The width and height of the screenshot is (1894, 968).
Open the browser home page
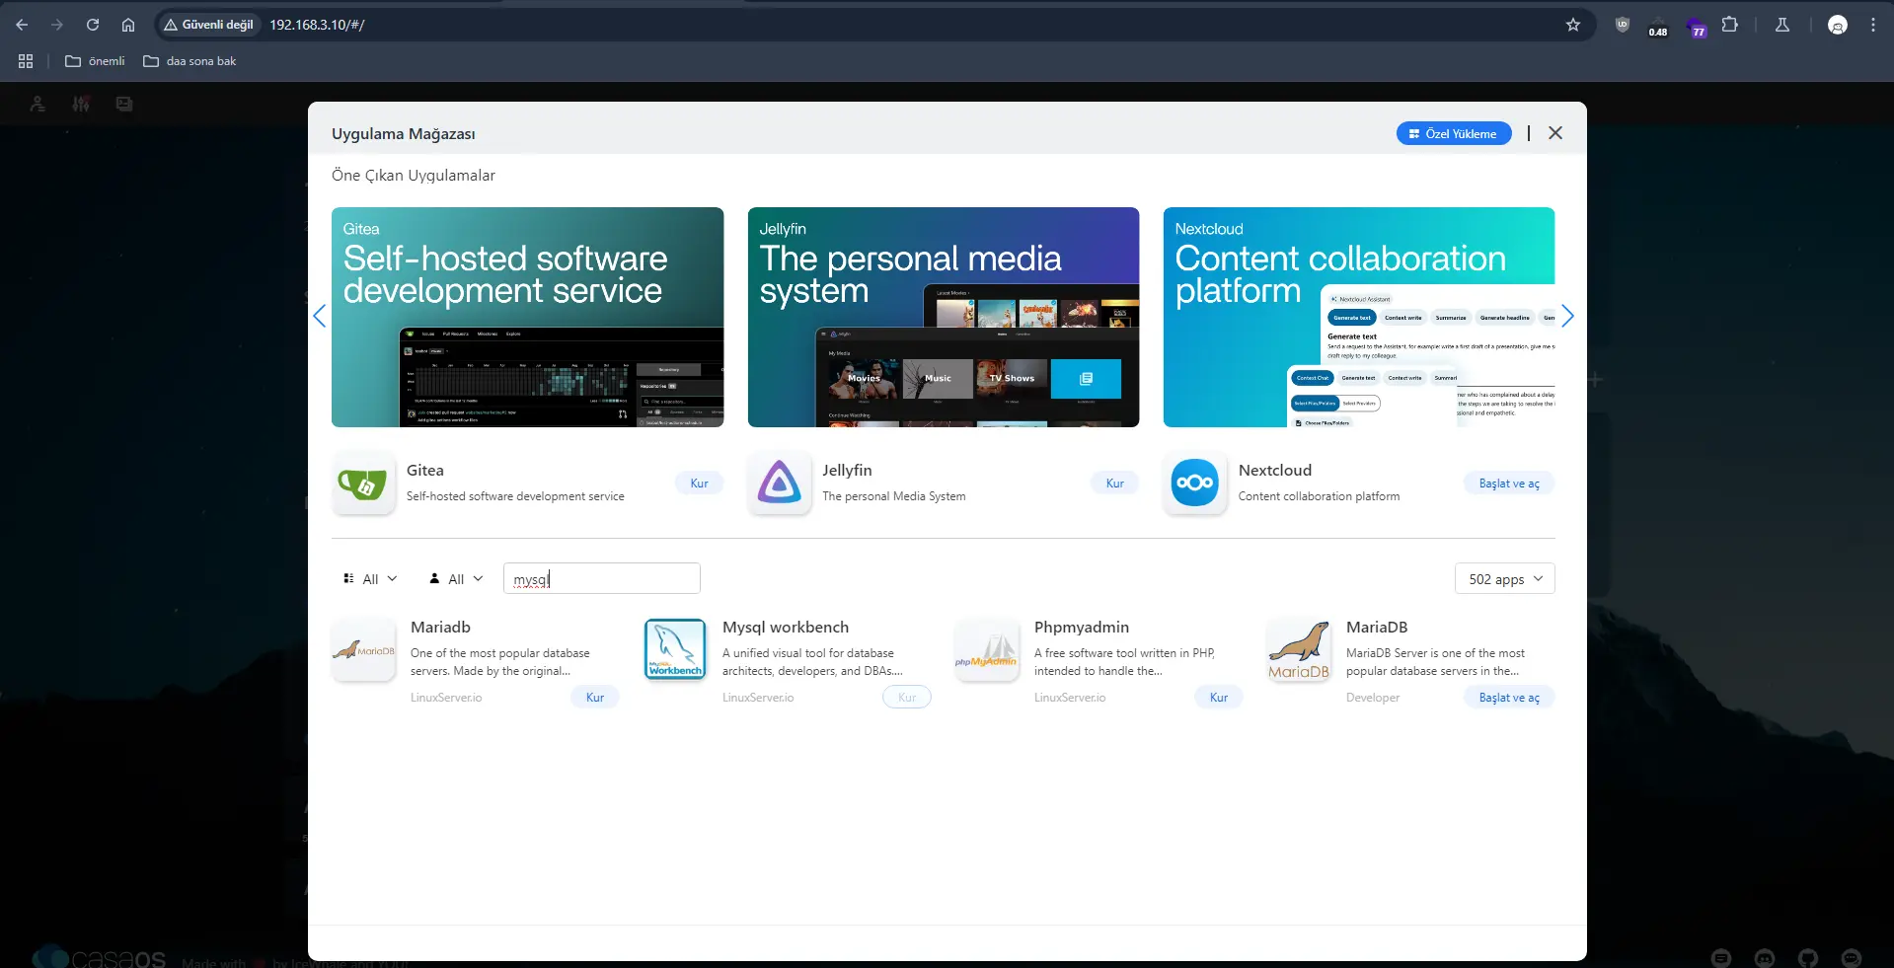tap(128, 25)
